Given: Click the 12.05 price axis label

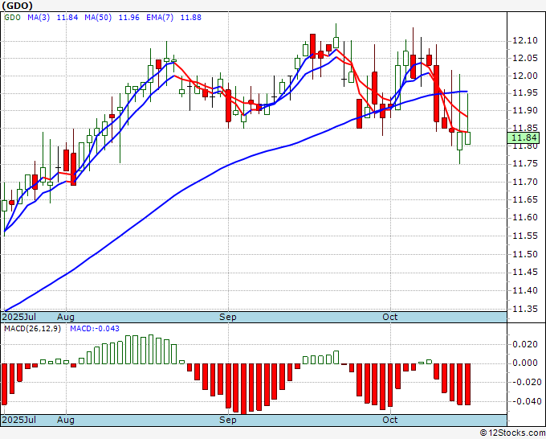Looking at the screenshot, I should [525, 58].
